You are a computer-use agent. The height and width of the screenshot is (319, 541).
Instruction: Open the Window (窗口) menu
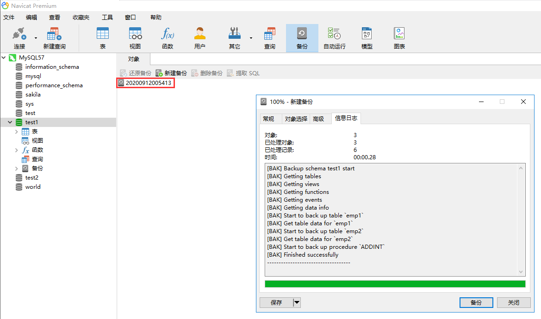(x=131, y=17)
